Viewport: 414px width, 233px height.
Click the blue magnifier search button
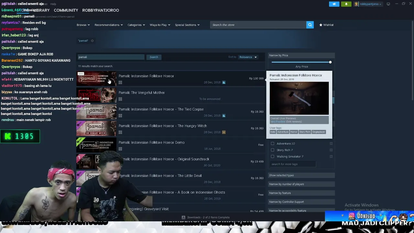tap(310, 25)
